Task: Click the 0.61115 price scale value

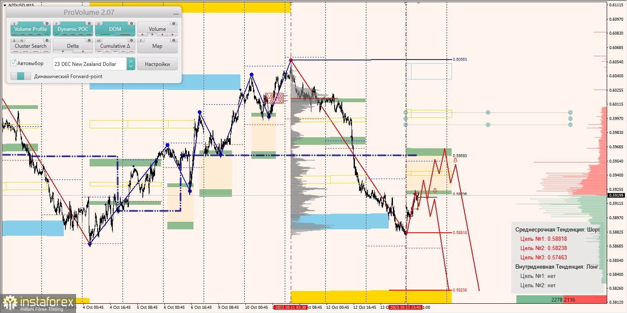Action: [616, 5]
